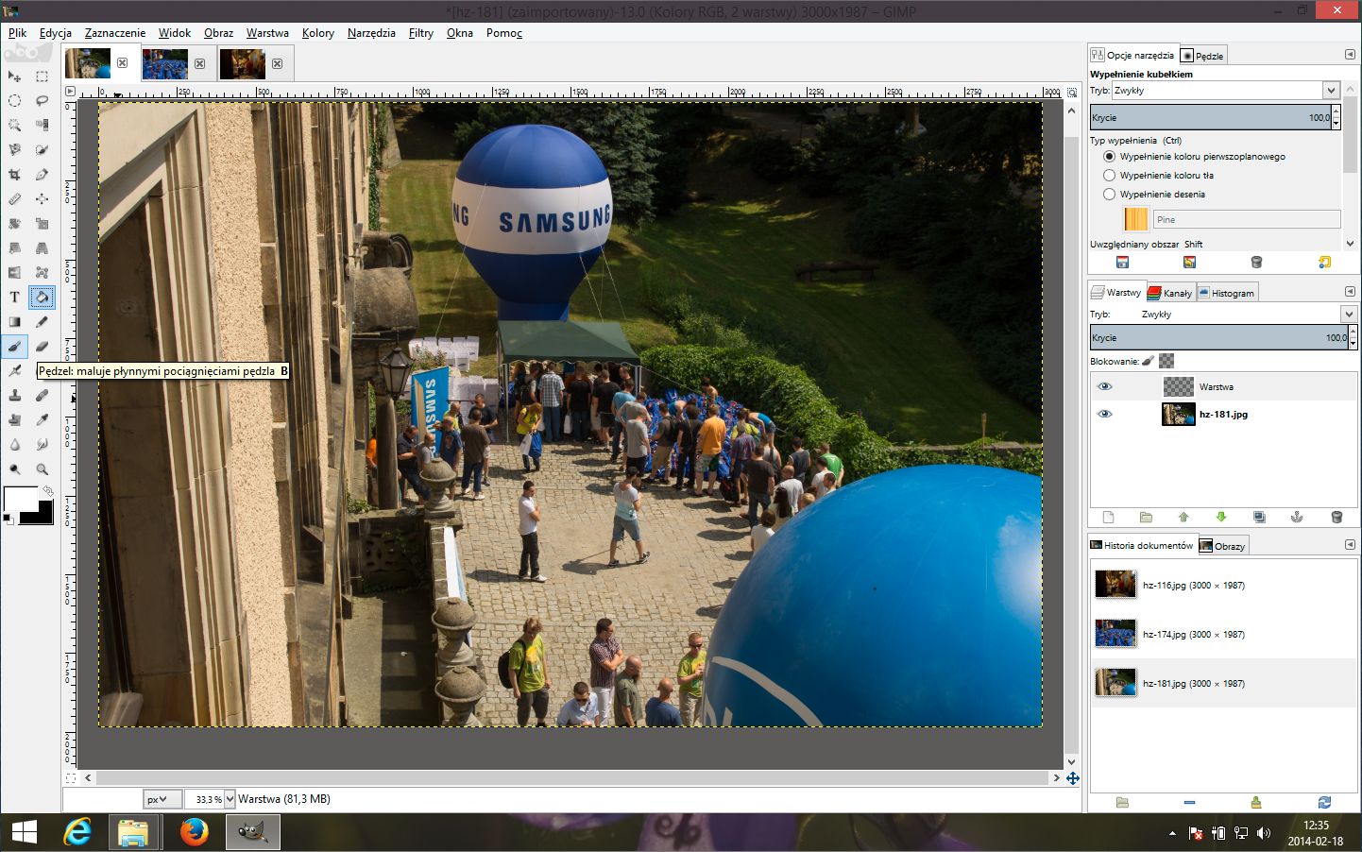Reset tool options to default values

pyautogui.click(x=1324, y=263)
